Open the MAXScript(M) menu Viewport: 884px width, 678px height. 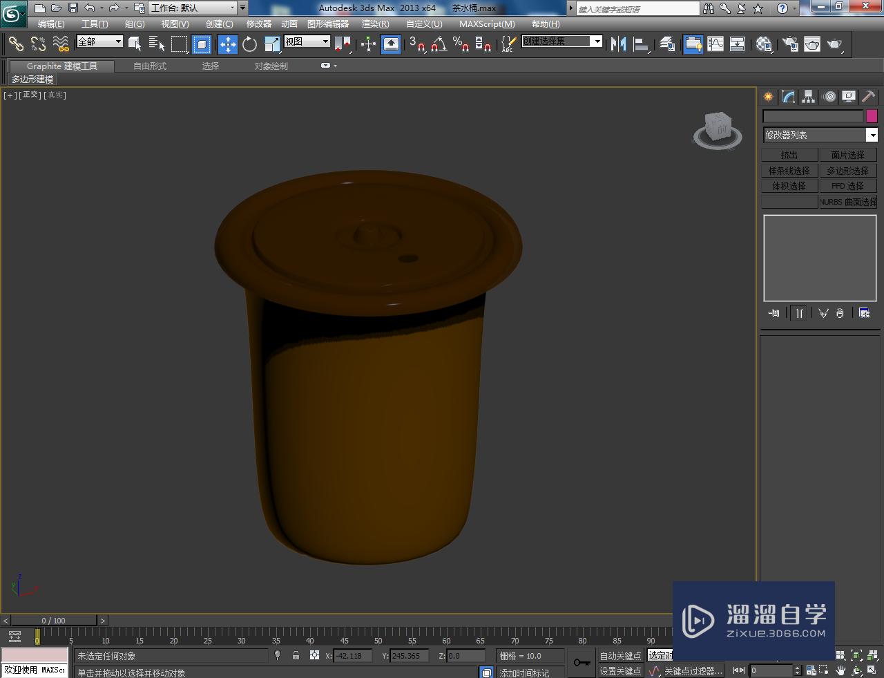click(487, 23)
